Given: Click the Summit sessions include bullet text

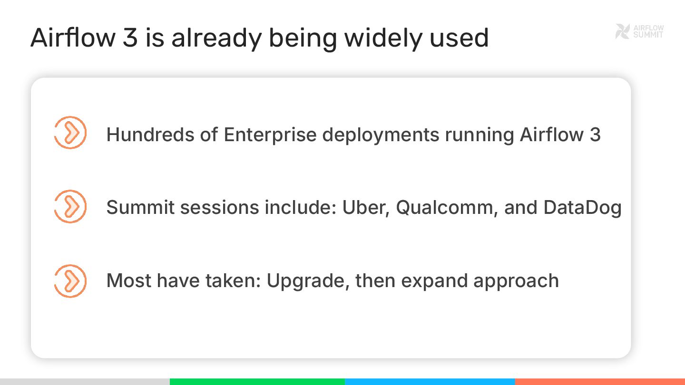Looking at the screenshot, I should [363, 208].
